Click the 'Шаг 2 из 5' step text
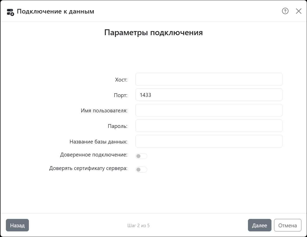This screenshot has height=237, width=307. tap(139, 226)
